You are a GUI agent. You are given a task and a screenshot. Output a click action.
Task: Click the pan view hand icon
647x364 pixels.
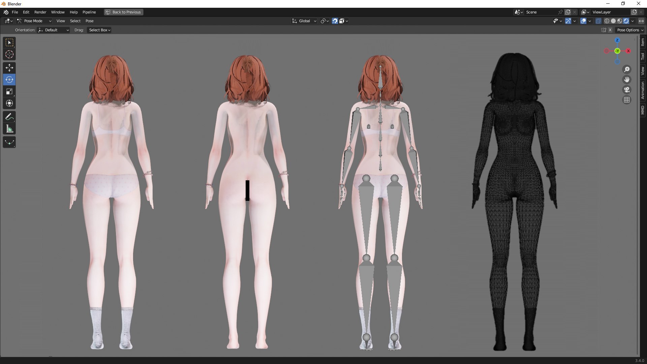click(627, 80)
